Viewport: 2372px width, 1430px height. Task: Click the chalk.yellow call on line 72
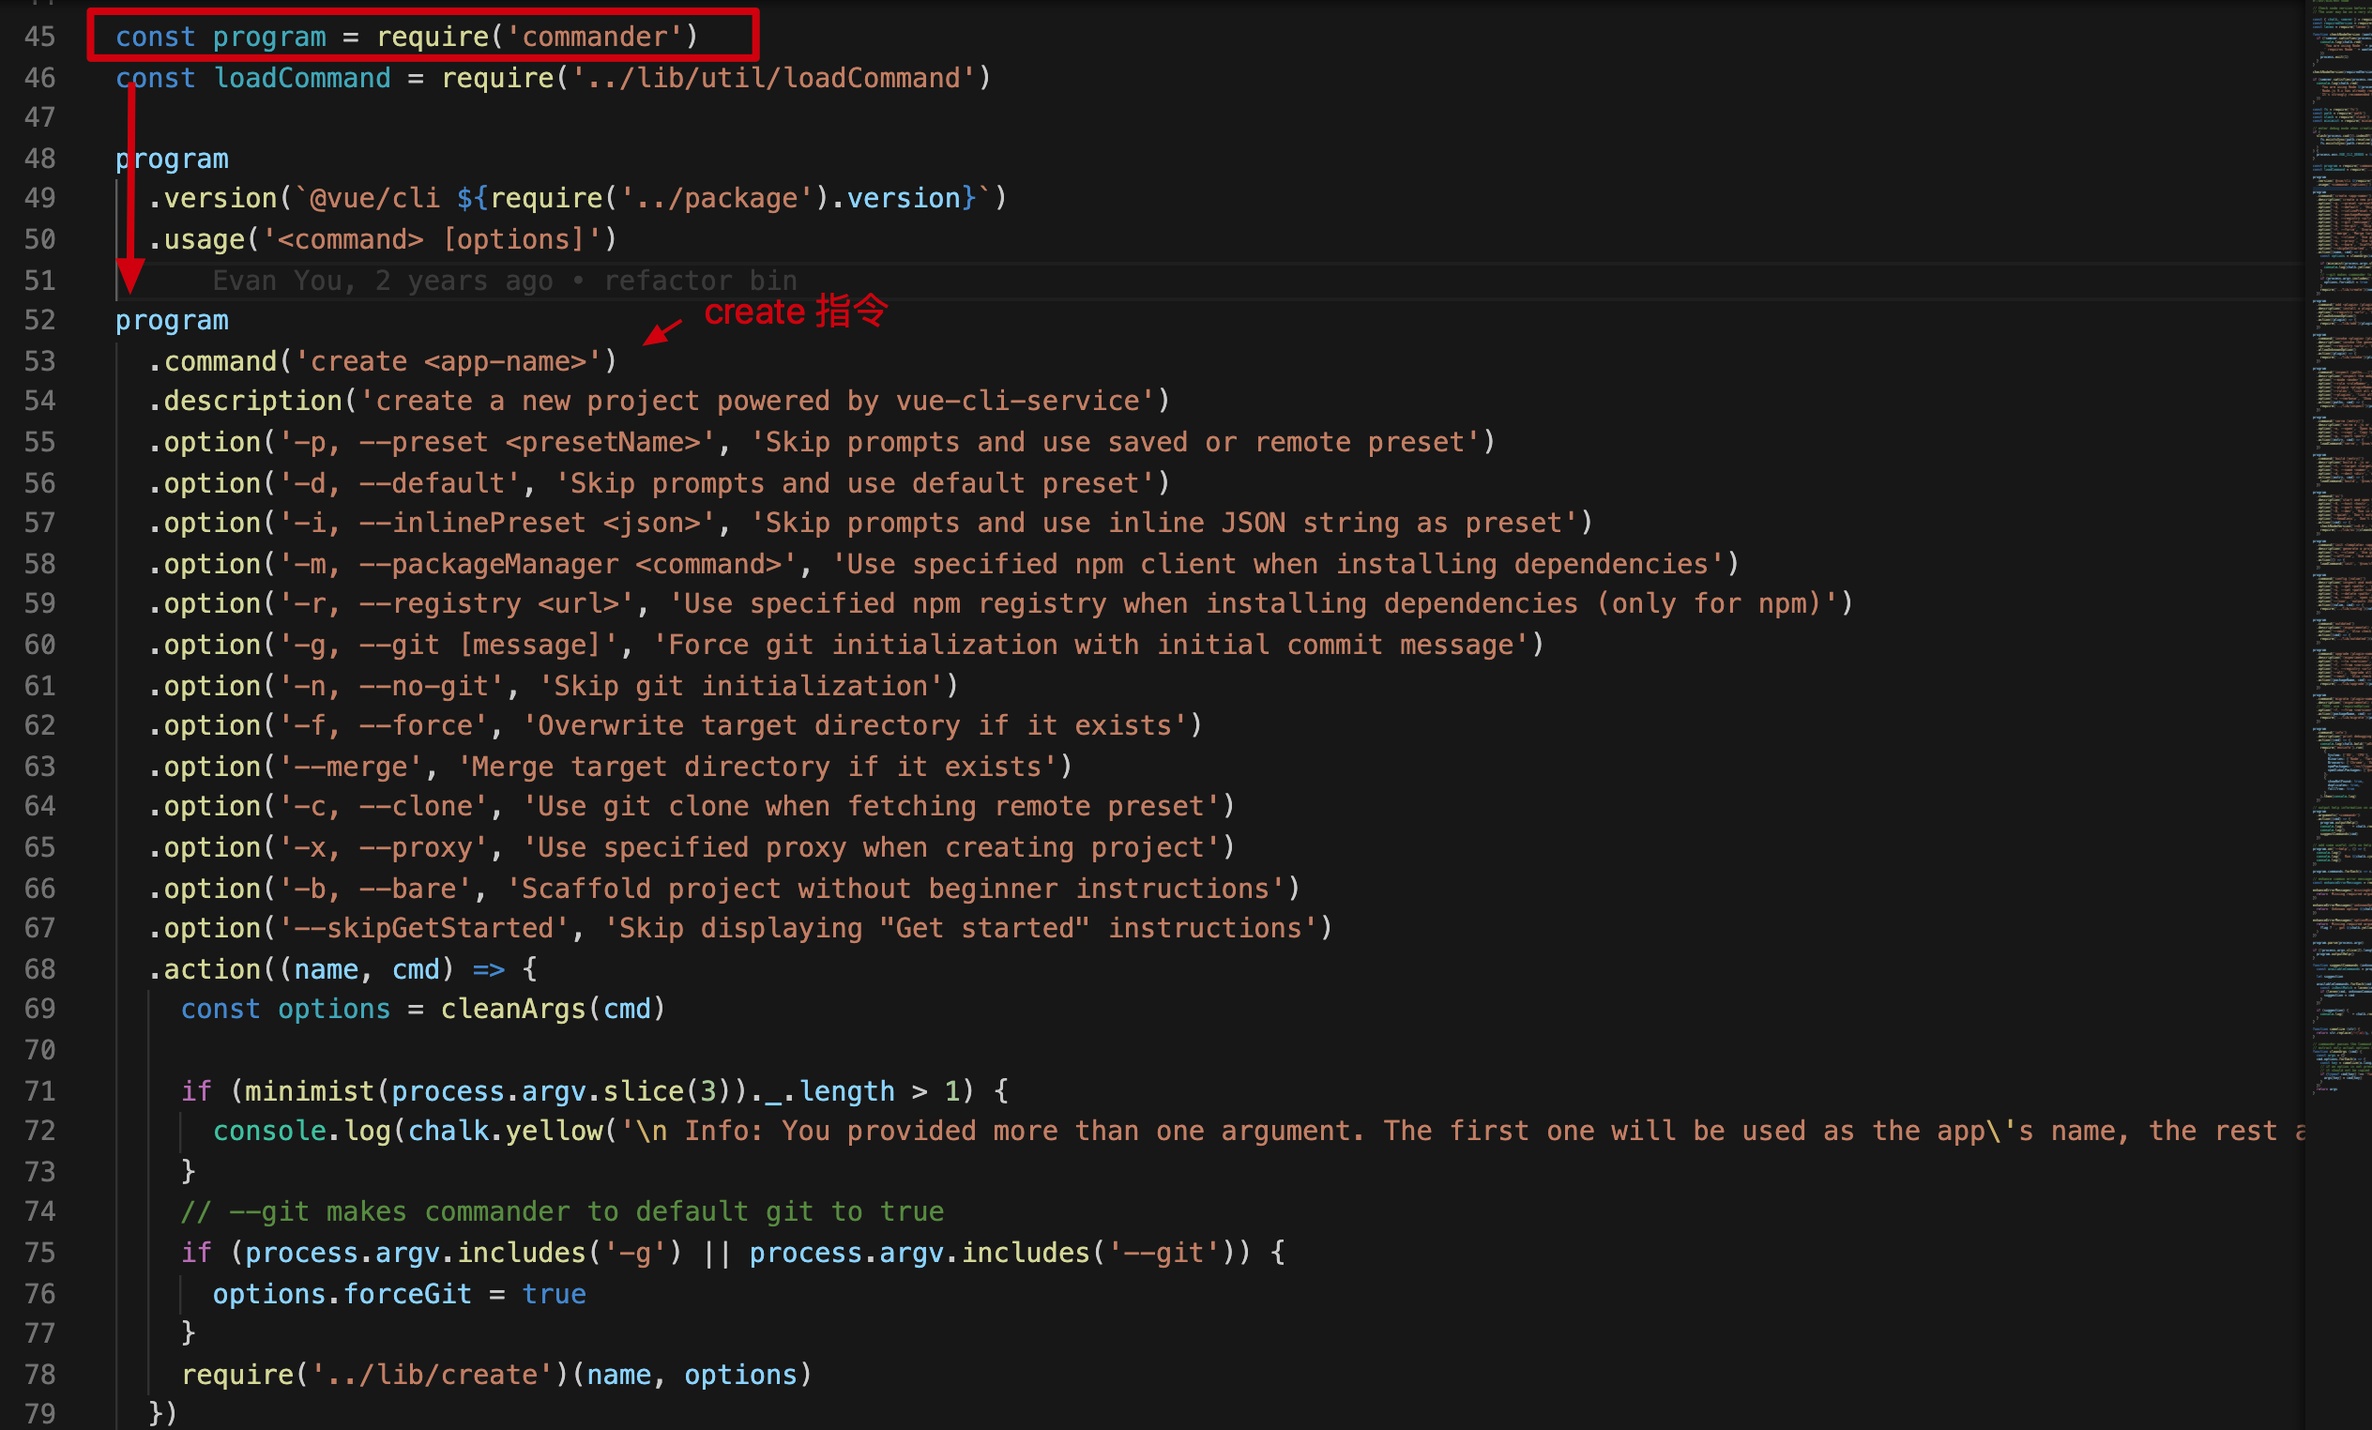(x=505, y=1131)
